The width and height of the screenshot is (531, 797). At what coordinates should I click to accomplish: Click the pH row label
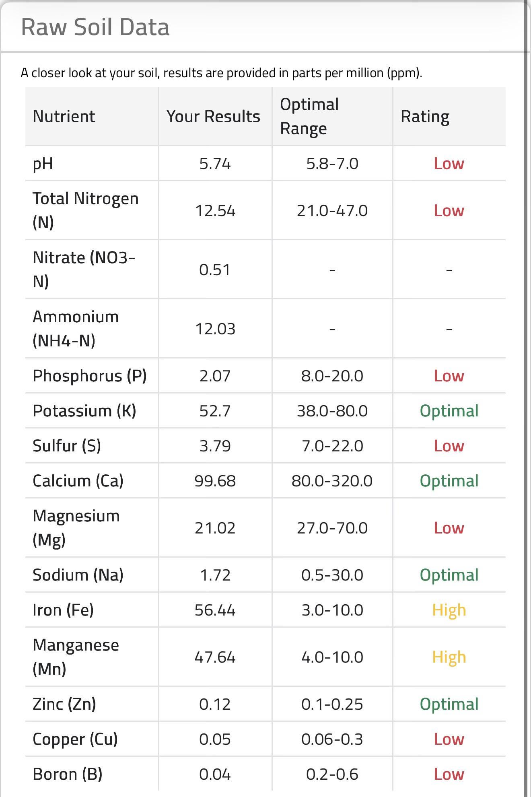tap(43, 163)
